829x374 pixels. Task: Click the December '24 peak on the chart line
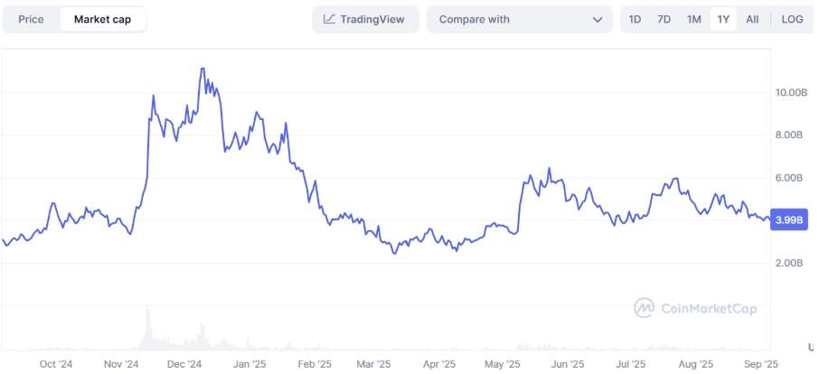202,69
